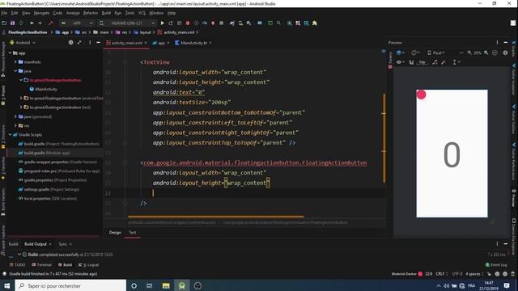Click the toolbar Search magnifier icon
Viewport: 518px width, 291px height.
[278, 23]
